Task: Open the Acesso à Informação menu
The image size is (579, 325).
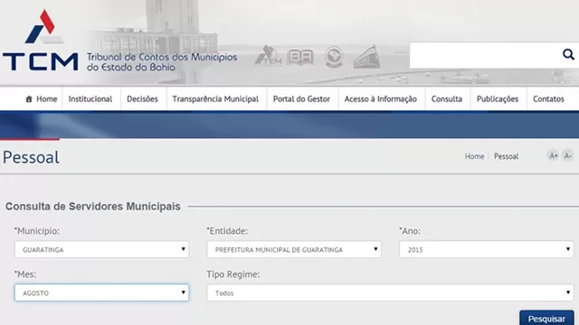Action: tap(381, 98)
